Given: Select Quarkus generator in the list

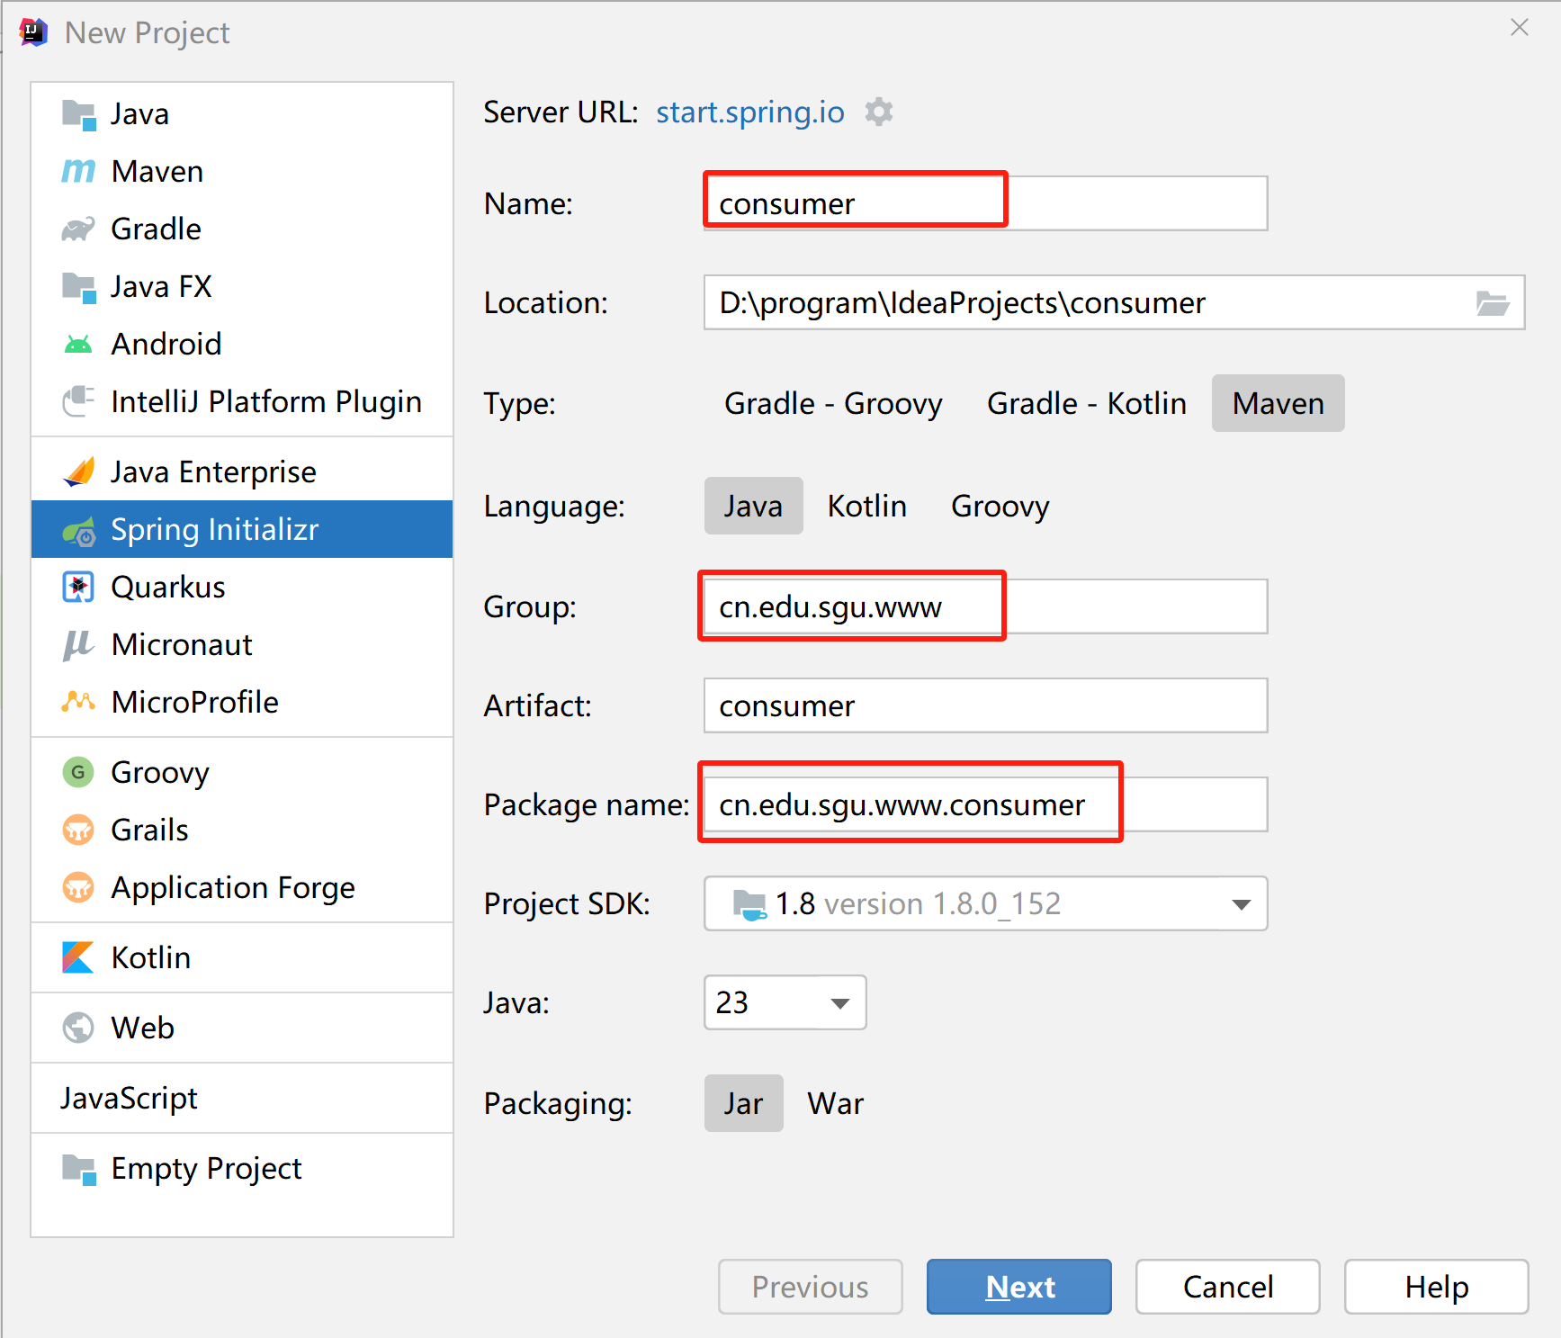Looking at the screenshot, I should click(242, 587).
